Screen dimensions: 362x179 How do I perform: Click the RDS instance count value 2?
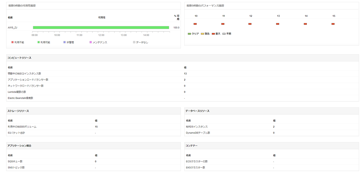click(x=274, y=127)
